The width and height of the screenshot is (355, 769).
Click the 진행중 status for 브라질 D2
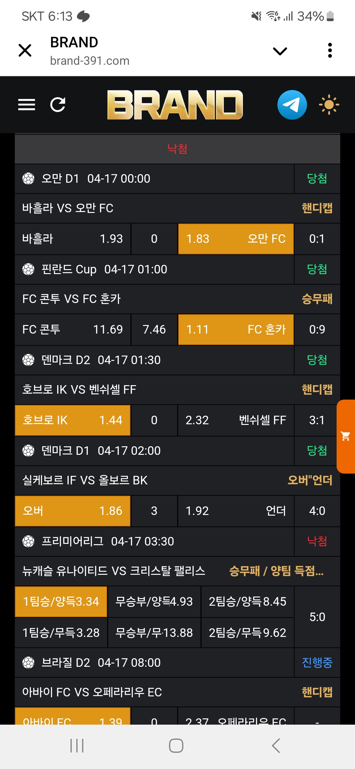tap(317, 663)
